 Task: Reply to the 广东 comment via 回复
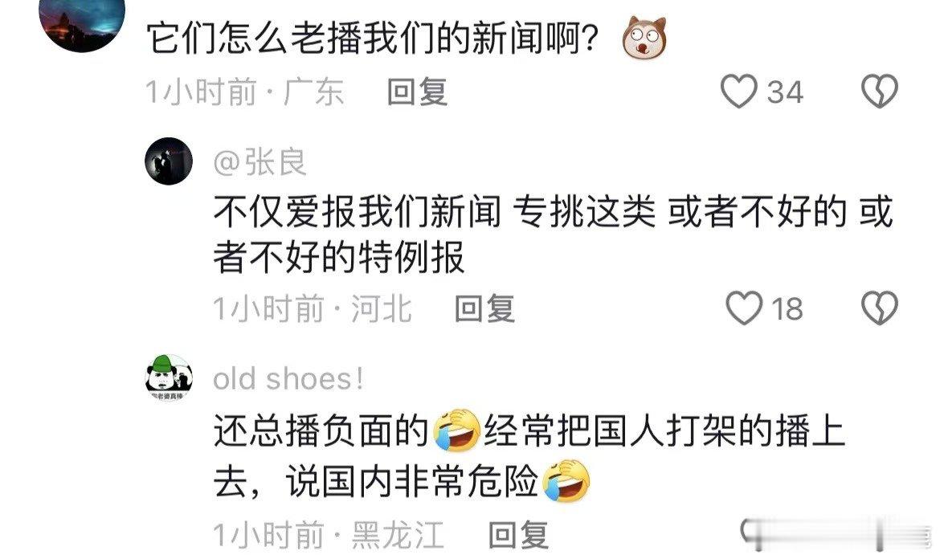coord(417,92)
